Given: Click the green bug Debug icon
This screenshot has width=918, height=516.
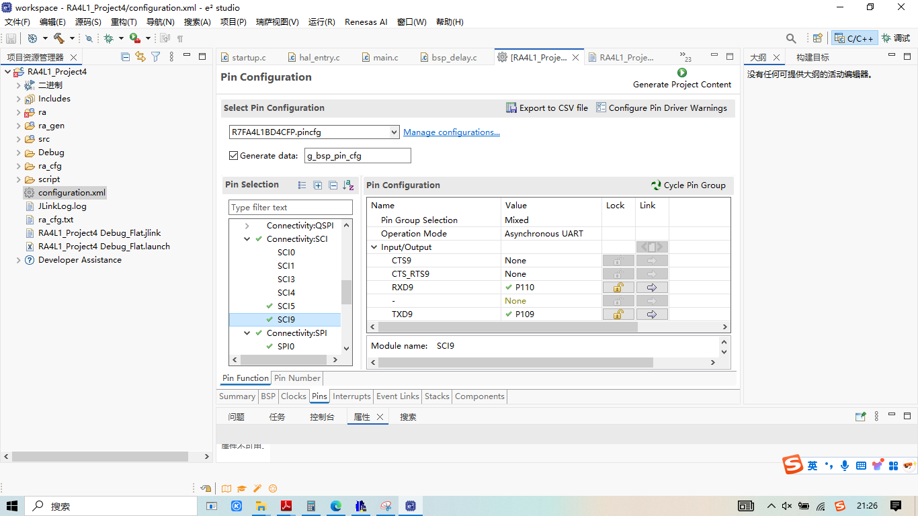Looking at the screenshot, I should 108,38.
